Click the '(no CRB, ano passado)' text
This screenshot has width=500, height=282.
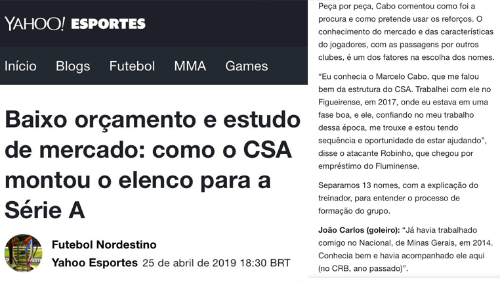tap(361, 269)
